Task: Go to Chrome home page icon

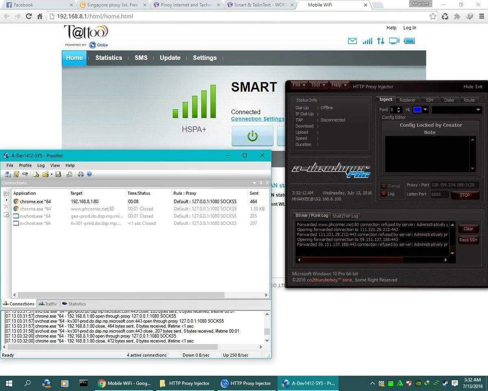Action: (40, 16)
